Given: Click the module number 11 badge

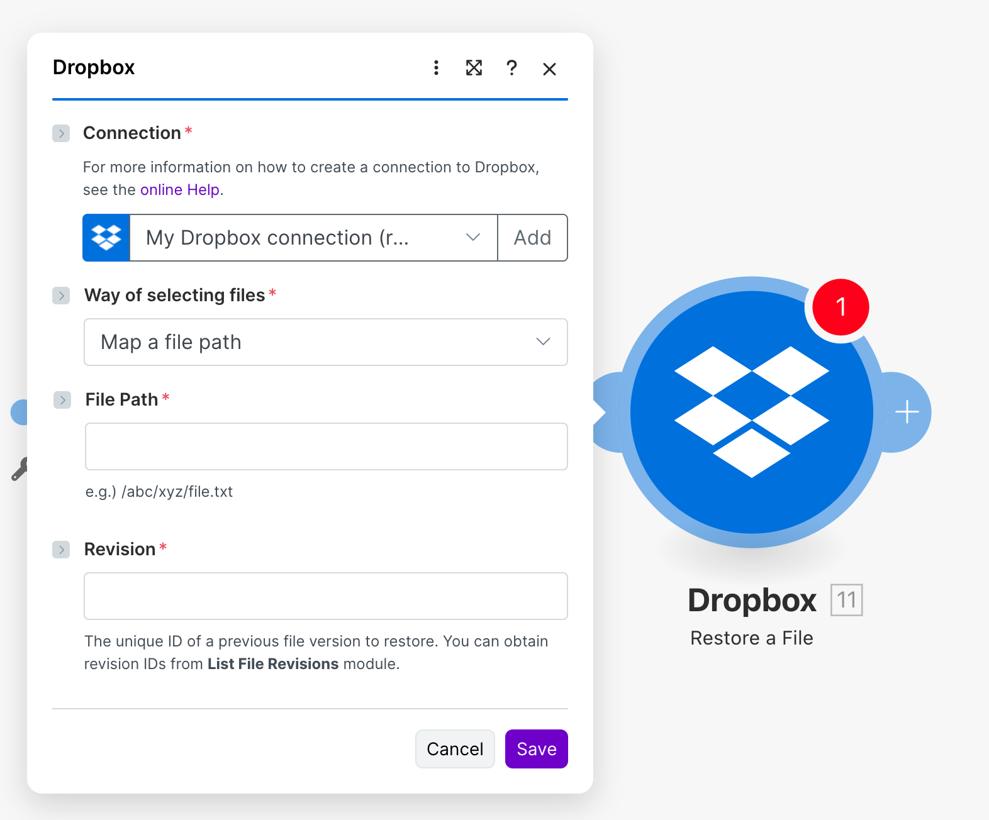Looking at the screenshot, I should pyautogui.click(x=846, y=600).
